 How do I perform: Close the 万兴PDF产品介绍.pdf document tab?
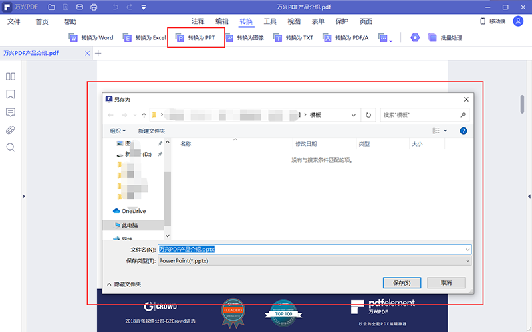[88, 54]
